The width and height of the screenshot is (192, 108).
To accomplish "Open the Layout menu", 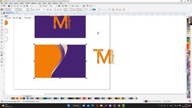I will (16, 3).
